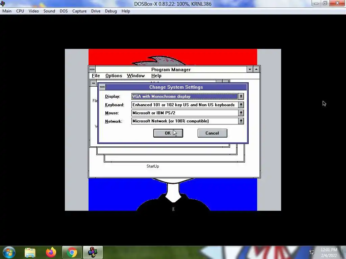The image size is (346, 259).
Task: Click the Microsoft Network field
Action: tap(185, 121)
